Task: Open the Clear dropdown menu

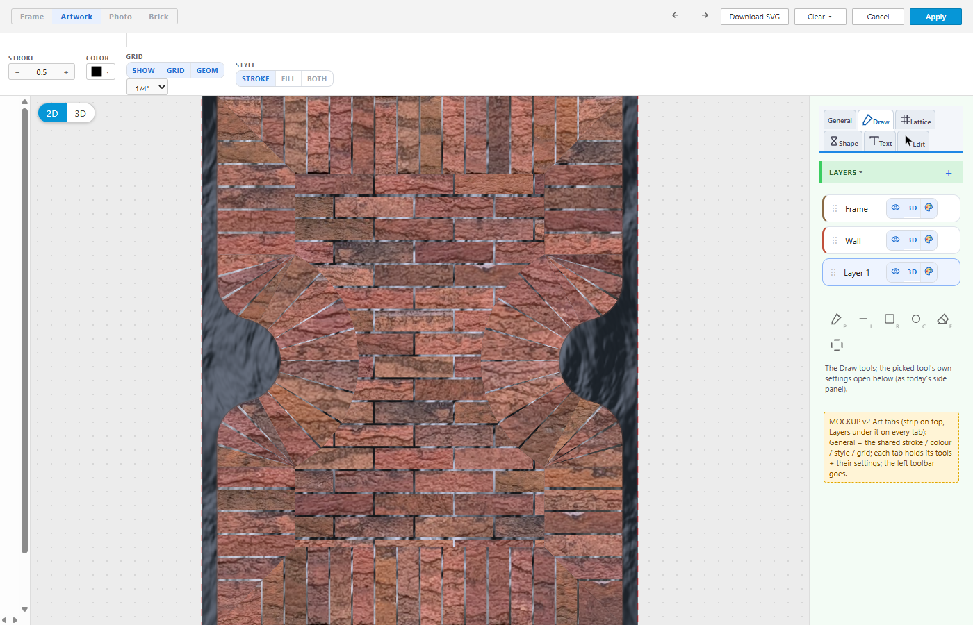Action: (820, 17)
